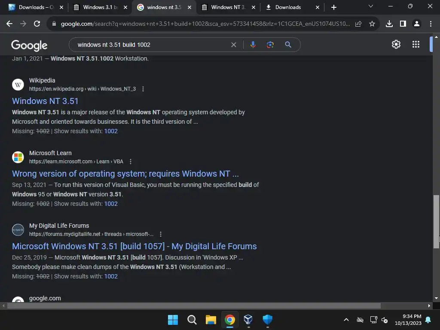Viewport: 440px width, 330px height.
Task: Open Microsoft Windows NT 3.51 build 1057 thread
Action: (x=134, y=246)
